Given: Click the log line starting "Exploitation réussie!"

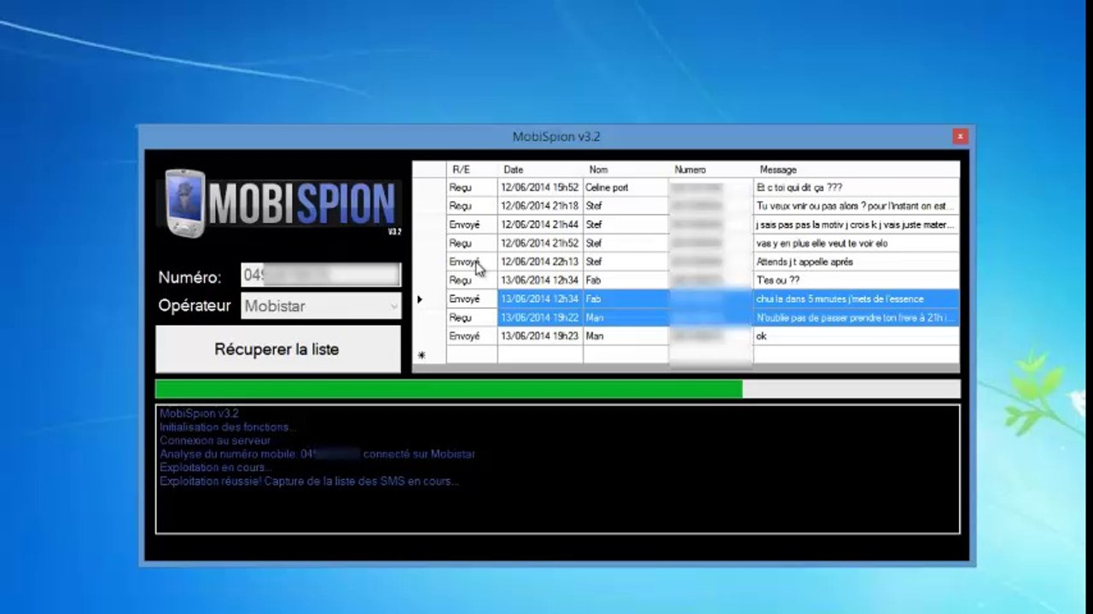Looking at the screenshot, I should tap(310, 482).
